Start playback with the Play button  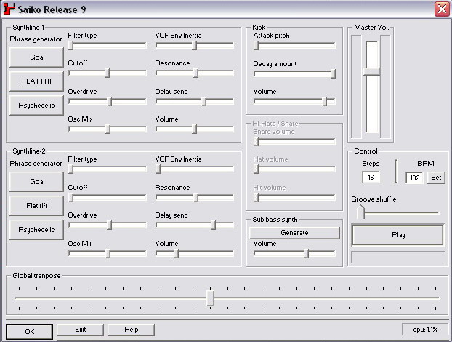point(397,234)
